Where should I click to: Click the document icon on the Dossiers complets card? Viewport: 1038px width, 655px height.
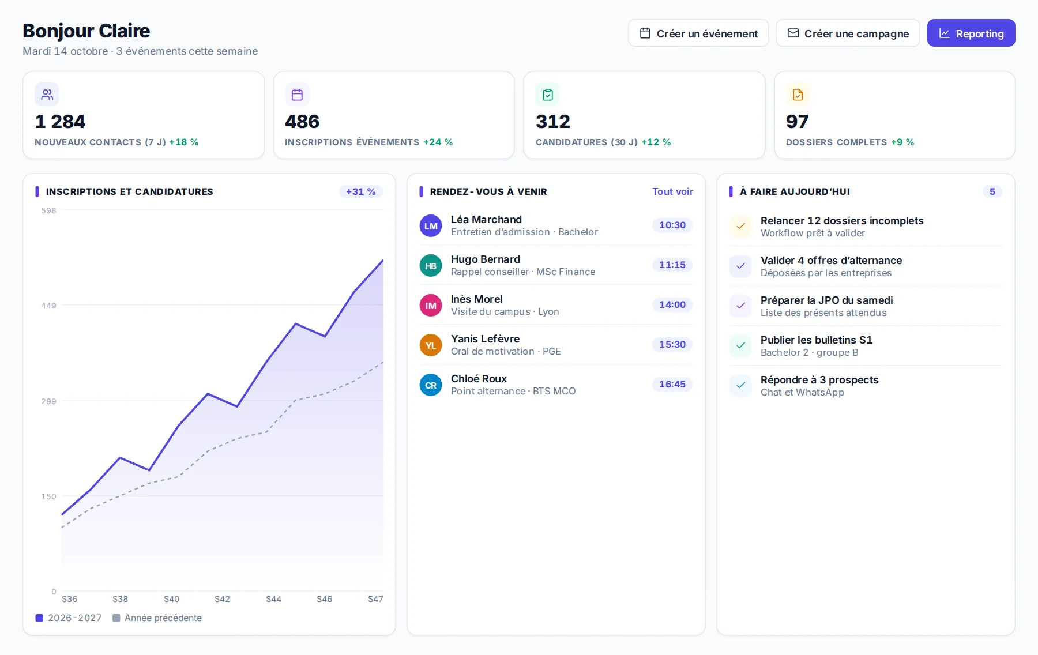coord(798,95)
